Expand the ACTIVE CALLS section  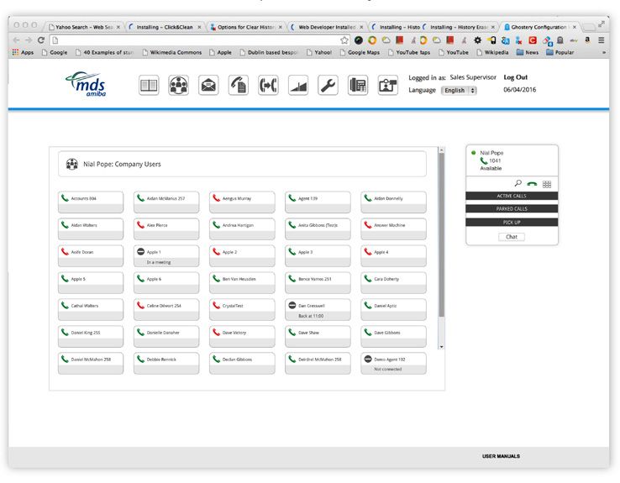coord(512,196)
